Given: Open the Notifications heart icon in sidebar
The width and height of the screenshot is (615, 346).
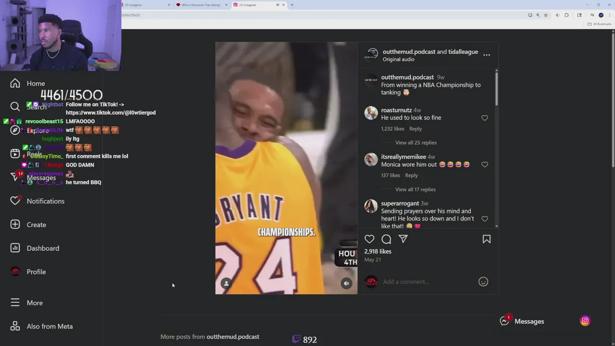Looking at the screenshot, I should coord(15,201).
